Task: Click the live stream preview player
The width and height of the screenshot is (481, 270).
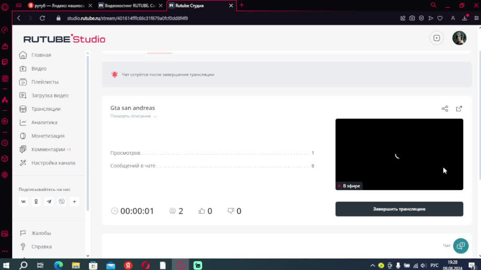Action: (x=399, y=154)
